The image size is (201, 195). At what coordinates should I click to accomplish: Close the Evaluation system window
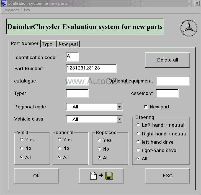coord(197,4)
